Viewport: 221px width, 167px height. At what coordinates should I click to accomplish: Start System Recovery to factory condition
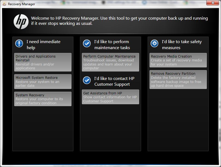[x=43, y=99]
